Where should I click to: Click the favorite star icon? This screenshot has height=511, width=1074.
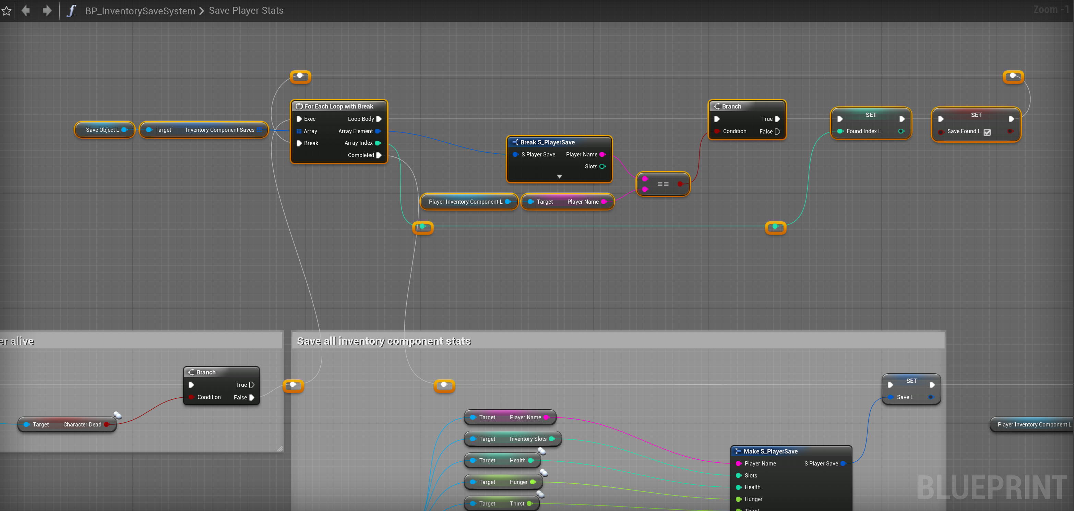tap(6, 11)
